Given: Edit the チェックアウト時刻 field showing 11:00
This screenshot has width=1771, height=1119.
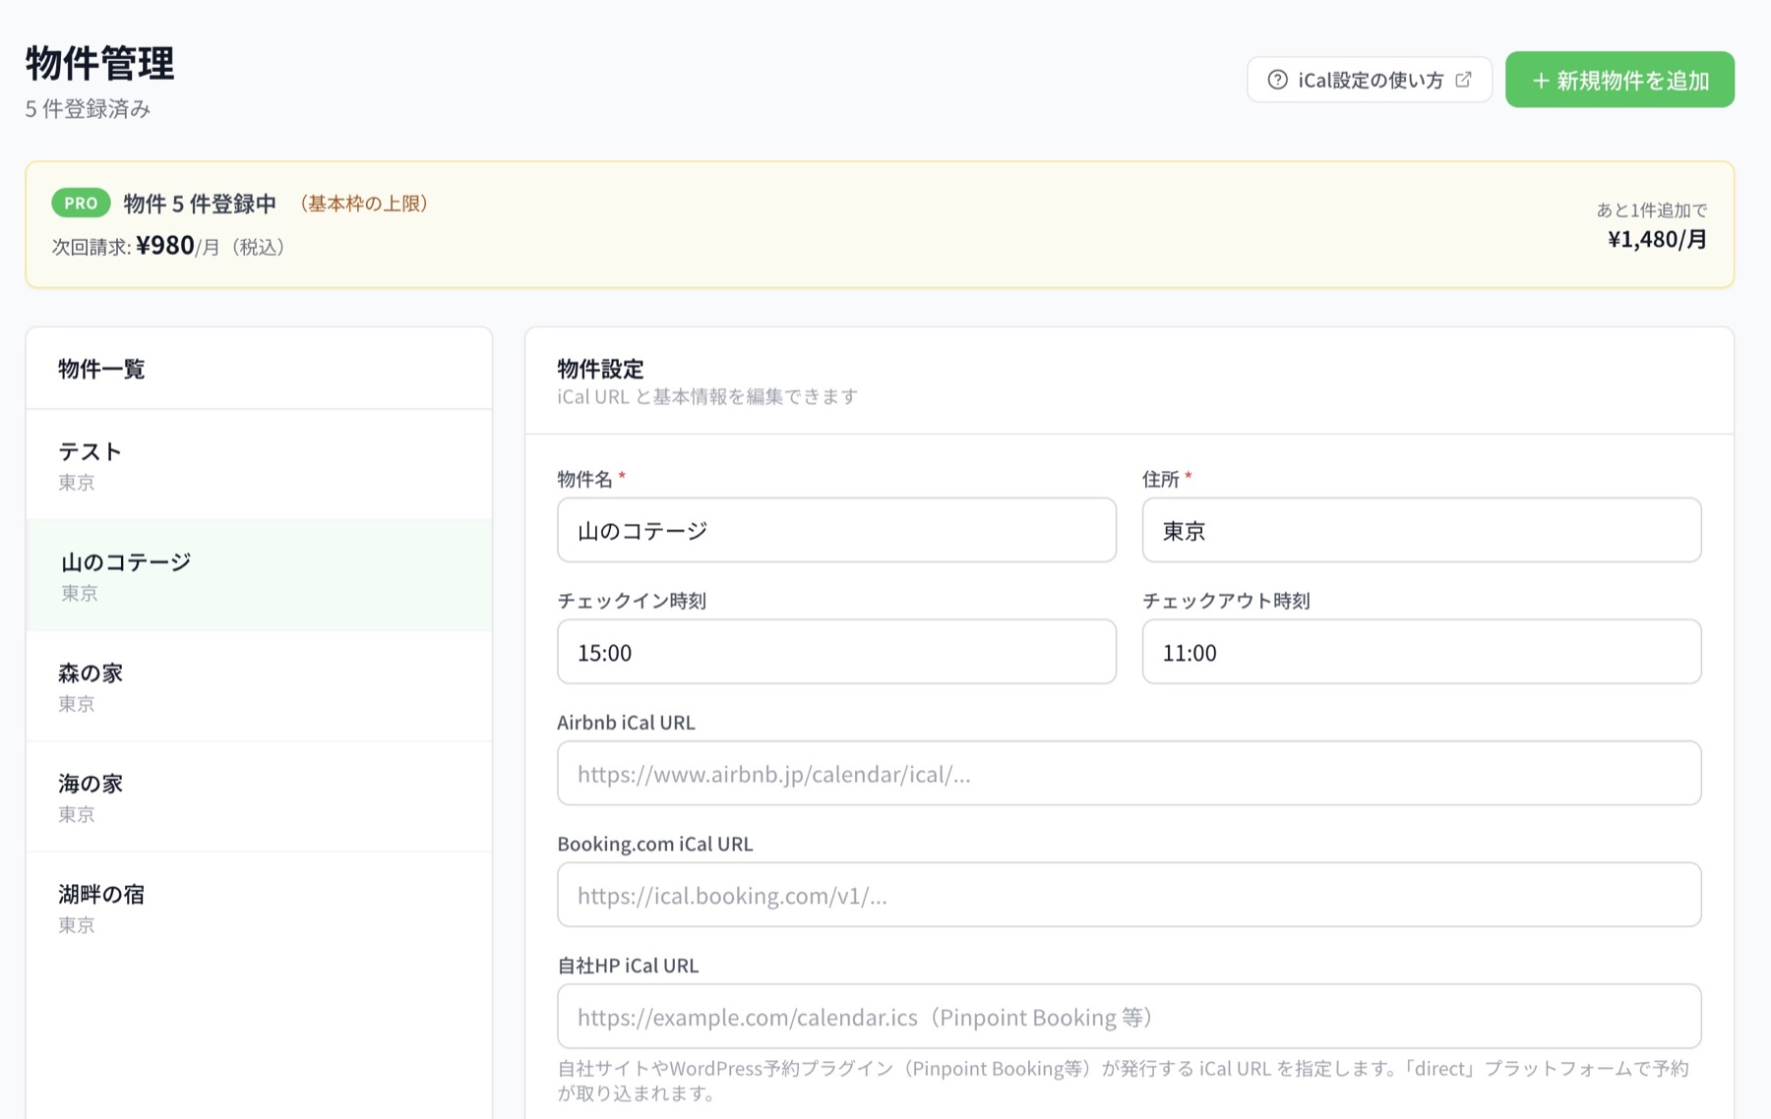Looking at the screenshot, I should pyautogui.click(x=1421, y=652).
